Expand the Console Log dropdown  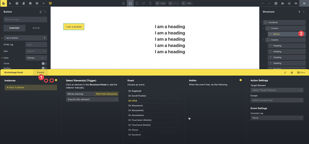277,118
